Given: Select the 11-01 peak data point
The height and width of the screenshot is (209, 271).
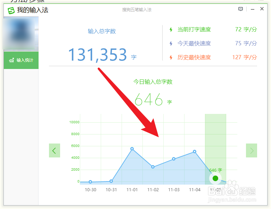Looking at the screenshot, I should pos(132,149).
